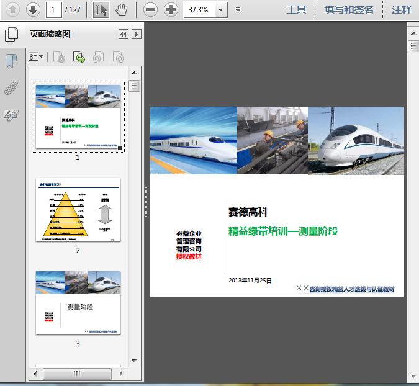Click document scrollbar down arrow
This screenshot has height=386, width=419.
(413, 376)
